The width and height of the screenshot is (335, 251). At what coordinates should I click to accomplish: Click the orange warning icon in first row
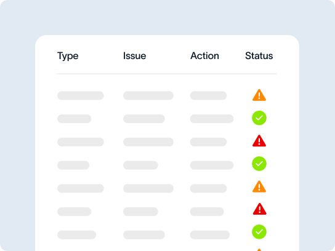tap(259, 95)
